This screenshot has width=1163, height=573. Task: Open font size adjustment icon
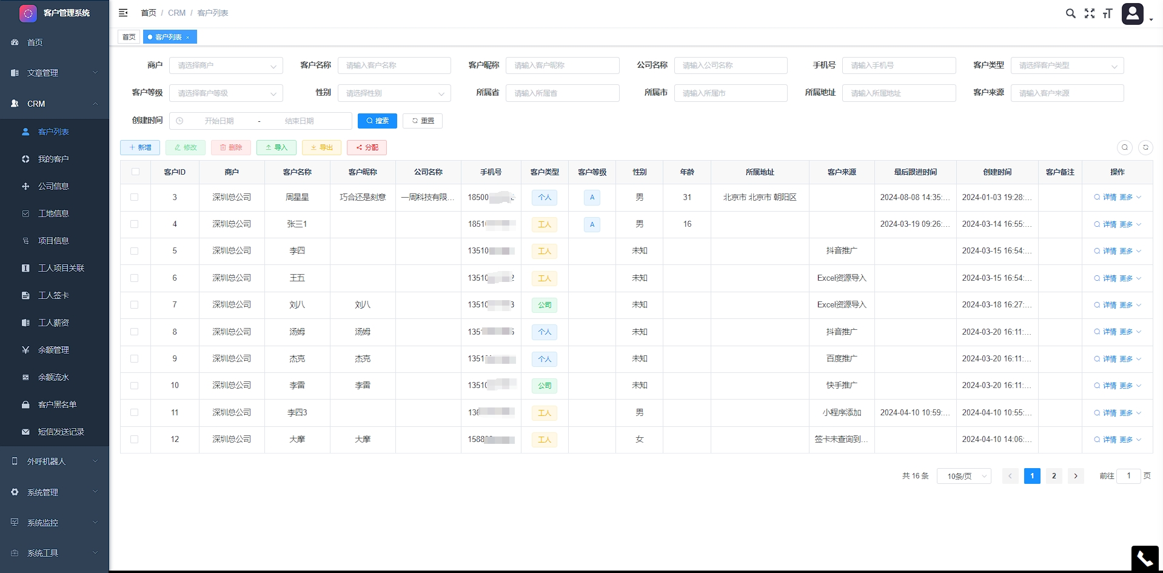coord(1107,13)
